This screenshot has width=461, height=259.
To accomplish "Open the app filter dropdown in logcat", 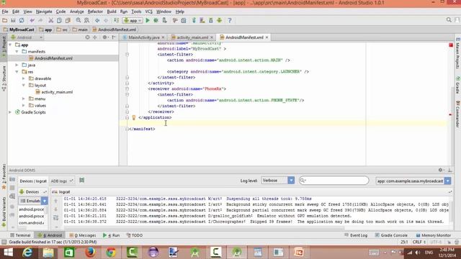I will point(413,181).
